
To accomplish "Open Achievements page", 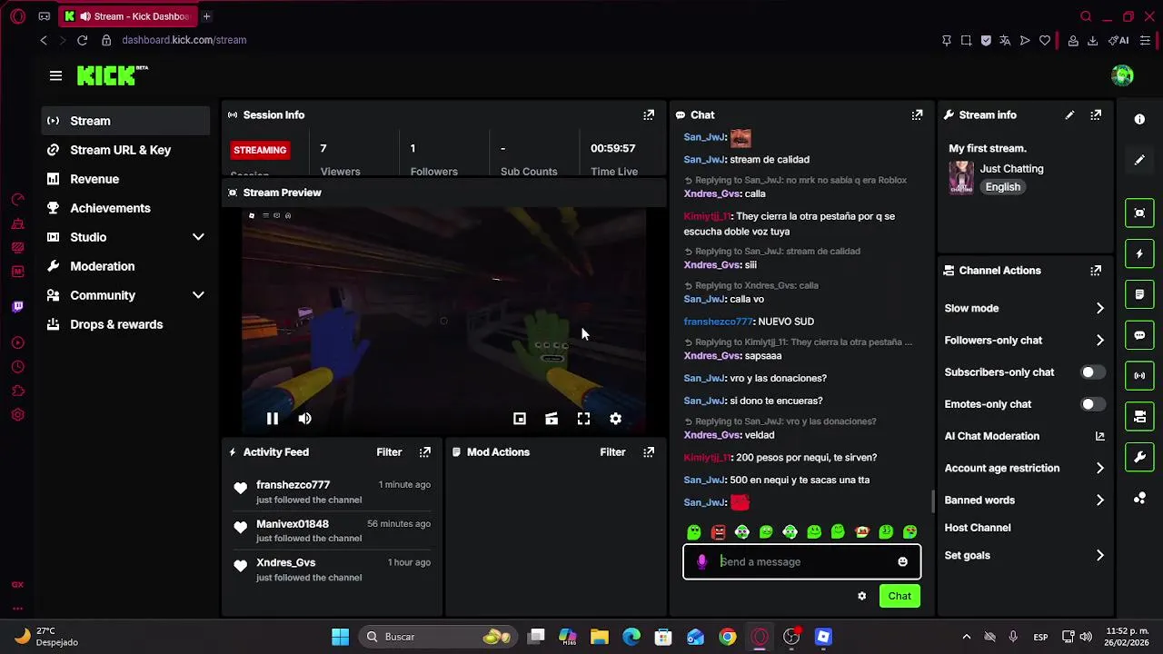I will click(x=125, y=208).
